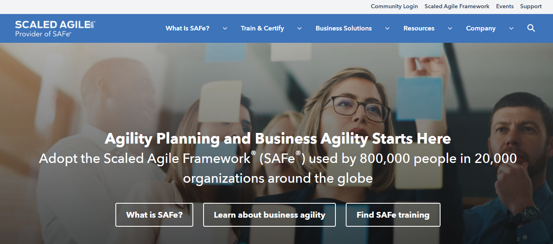Open the Support link
Viewport: 553px width, 244px height.
tap(530, 6)
